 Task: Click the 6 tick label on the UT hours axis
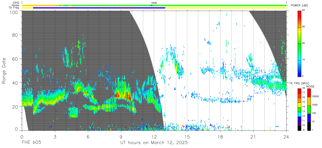[x=88, y=137]
